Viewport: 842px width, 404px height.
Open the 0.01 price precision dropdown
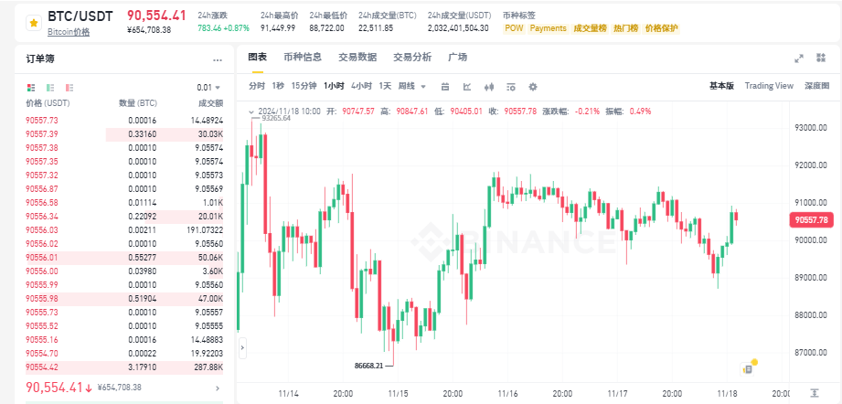pyautogui.click(x=208, y=88)
